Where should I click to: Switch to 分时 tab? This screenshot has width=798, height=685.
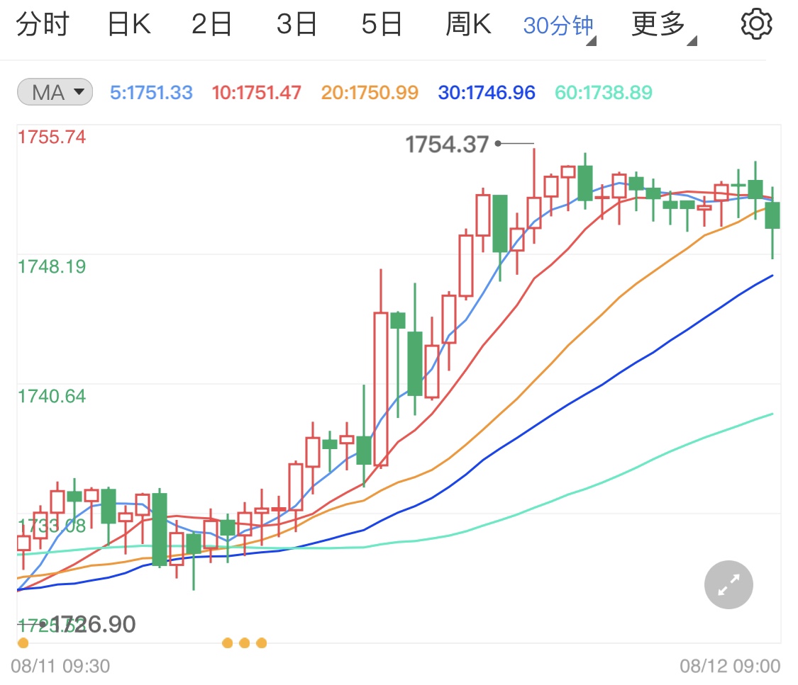[x=43, y=24]
